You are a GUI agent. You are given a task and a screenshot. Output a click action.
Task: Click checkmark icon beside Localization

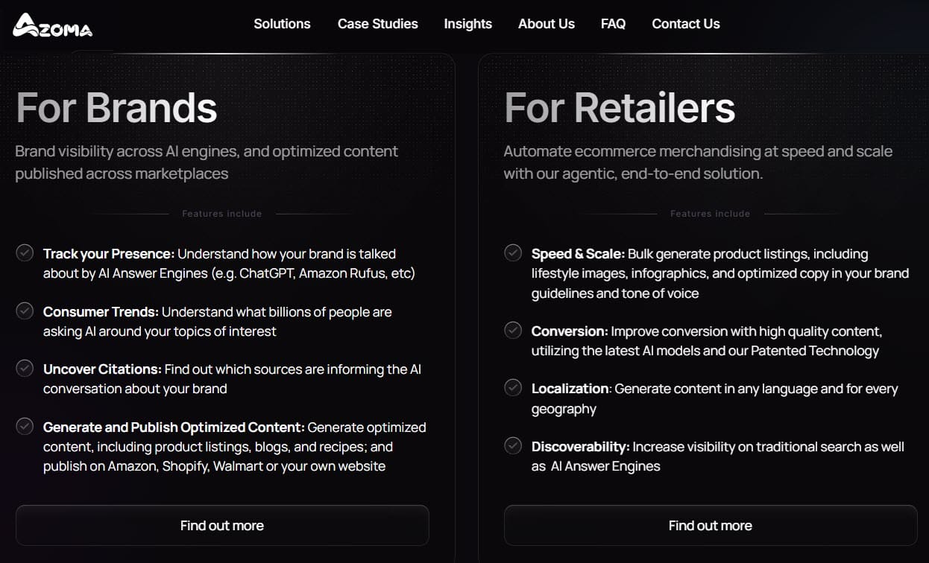pos(513,387)
